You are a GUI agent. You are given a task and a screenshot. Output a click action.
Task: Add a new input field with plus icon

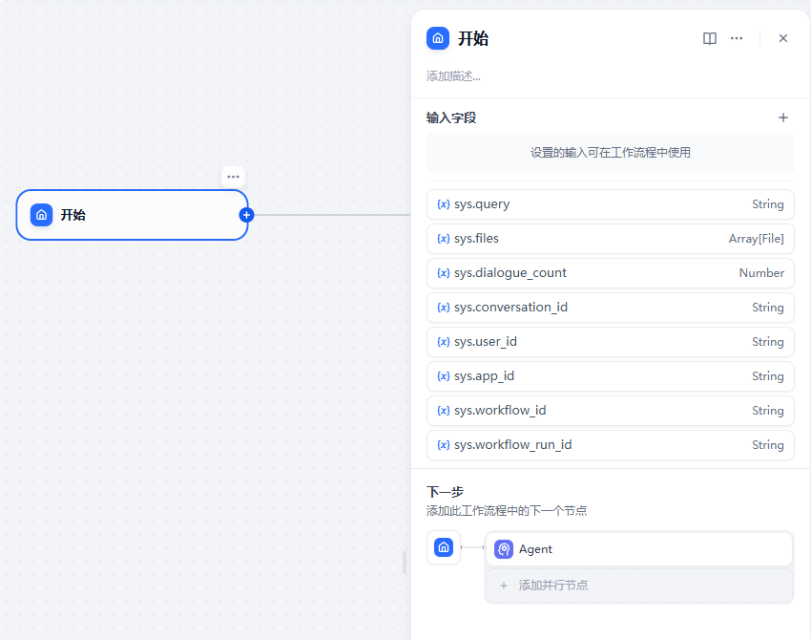[x=783, y=117]
